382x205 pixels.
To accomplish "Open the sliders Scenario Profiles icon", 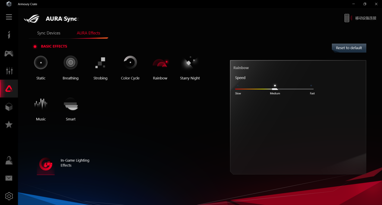I will [9, 71].
